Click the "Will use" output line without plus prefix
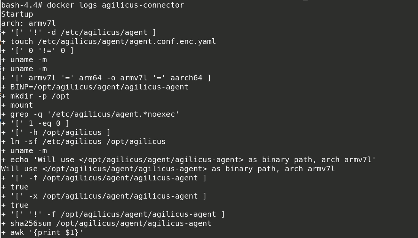This screenshot has height=238, width=418. click(168, 169)
